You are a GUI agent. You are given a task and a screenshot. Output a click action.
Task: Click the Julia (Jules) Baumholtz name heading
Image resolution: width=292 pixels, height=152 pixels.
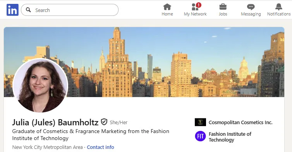tap(55, 123)
